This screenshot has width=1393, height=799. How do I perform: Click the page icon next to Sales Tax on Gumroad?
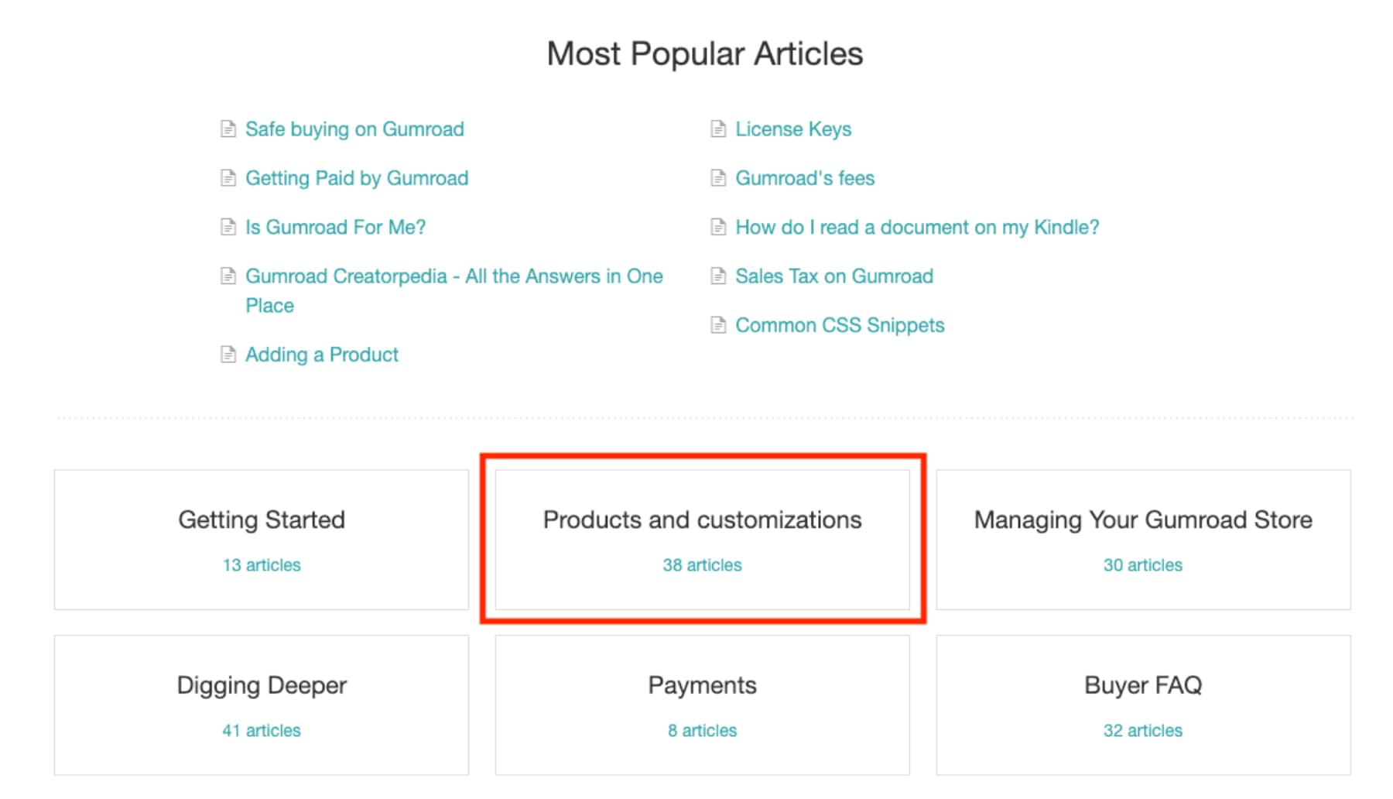click(718, 276)
